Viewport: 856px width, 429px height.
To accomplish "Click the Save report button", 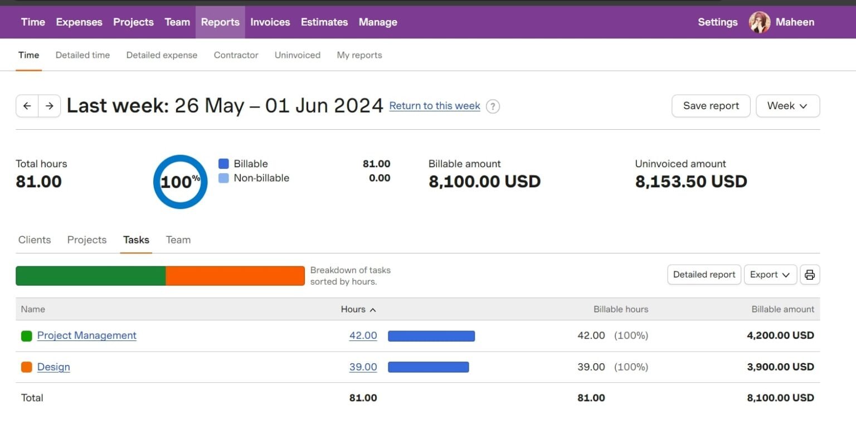I will coord(711,106).
